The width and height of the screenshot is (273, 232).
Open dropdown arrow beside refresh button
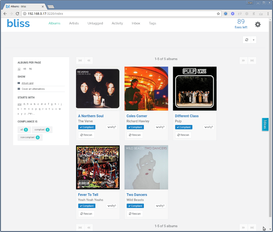(x=253, y=40)
